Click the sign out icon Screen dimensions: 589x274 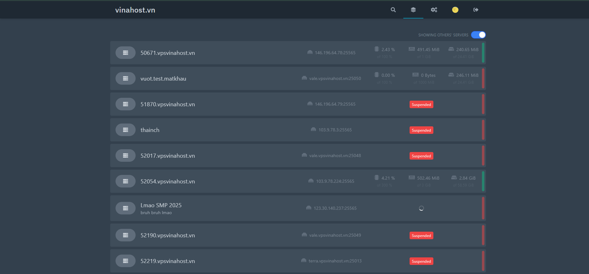click(476, 10)
